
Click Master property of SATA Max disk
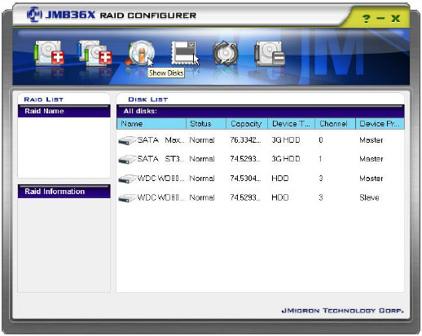point(371,140)
